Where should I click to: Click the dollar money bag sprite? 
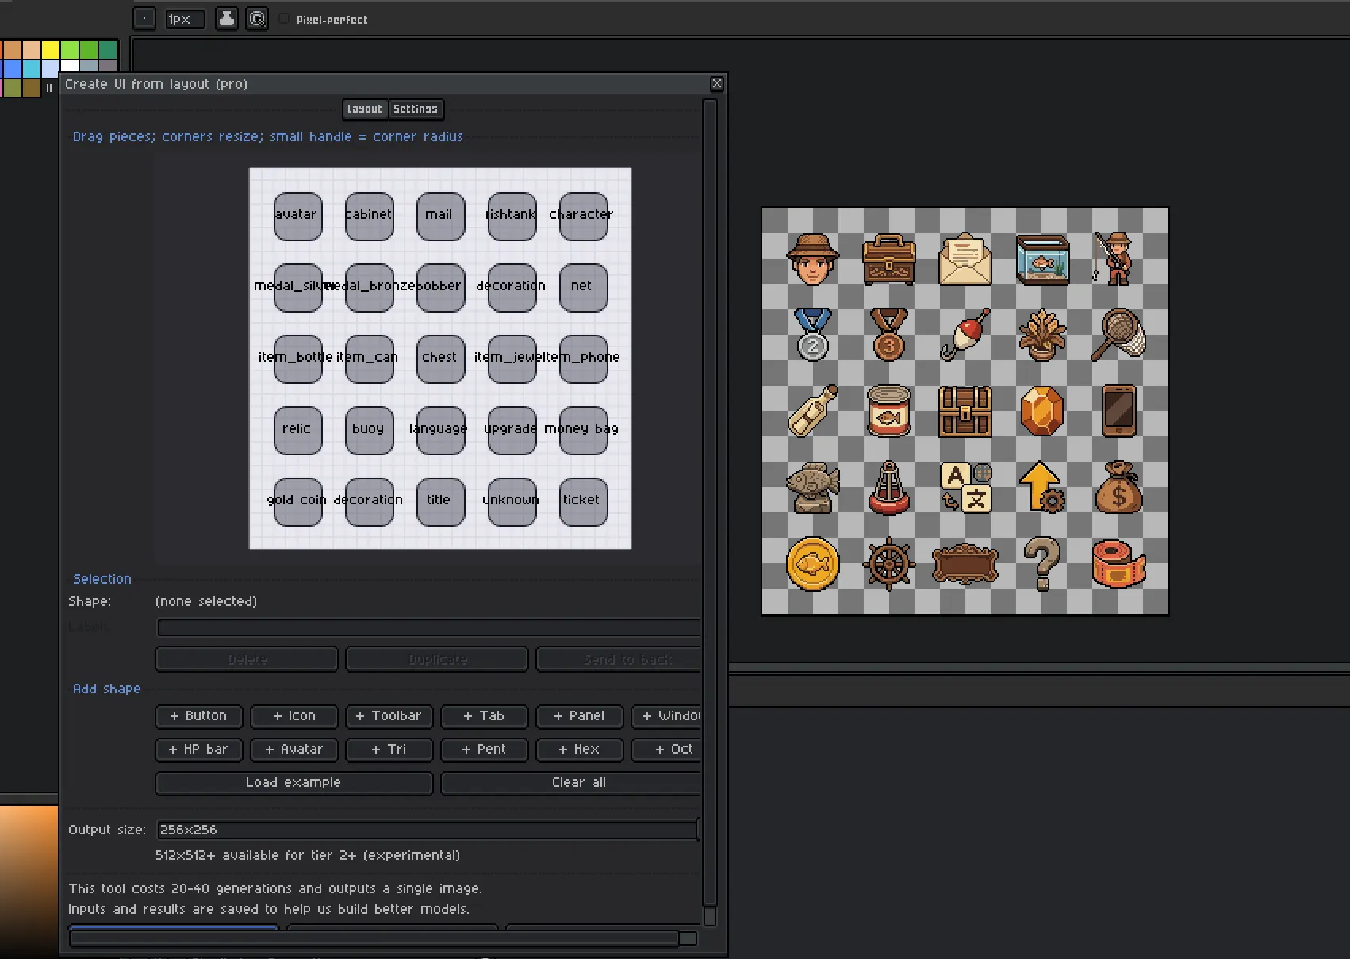coord(1118,488)
